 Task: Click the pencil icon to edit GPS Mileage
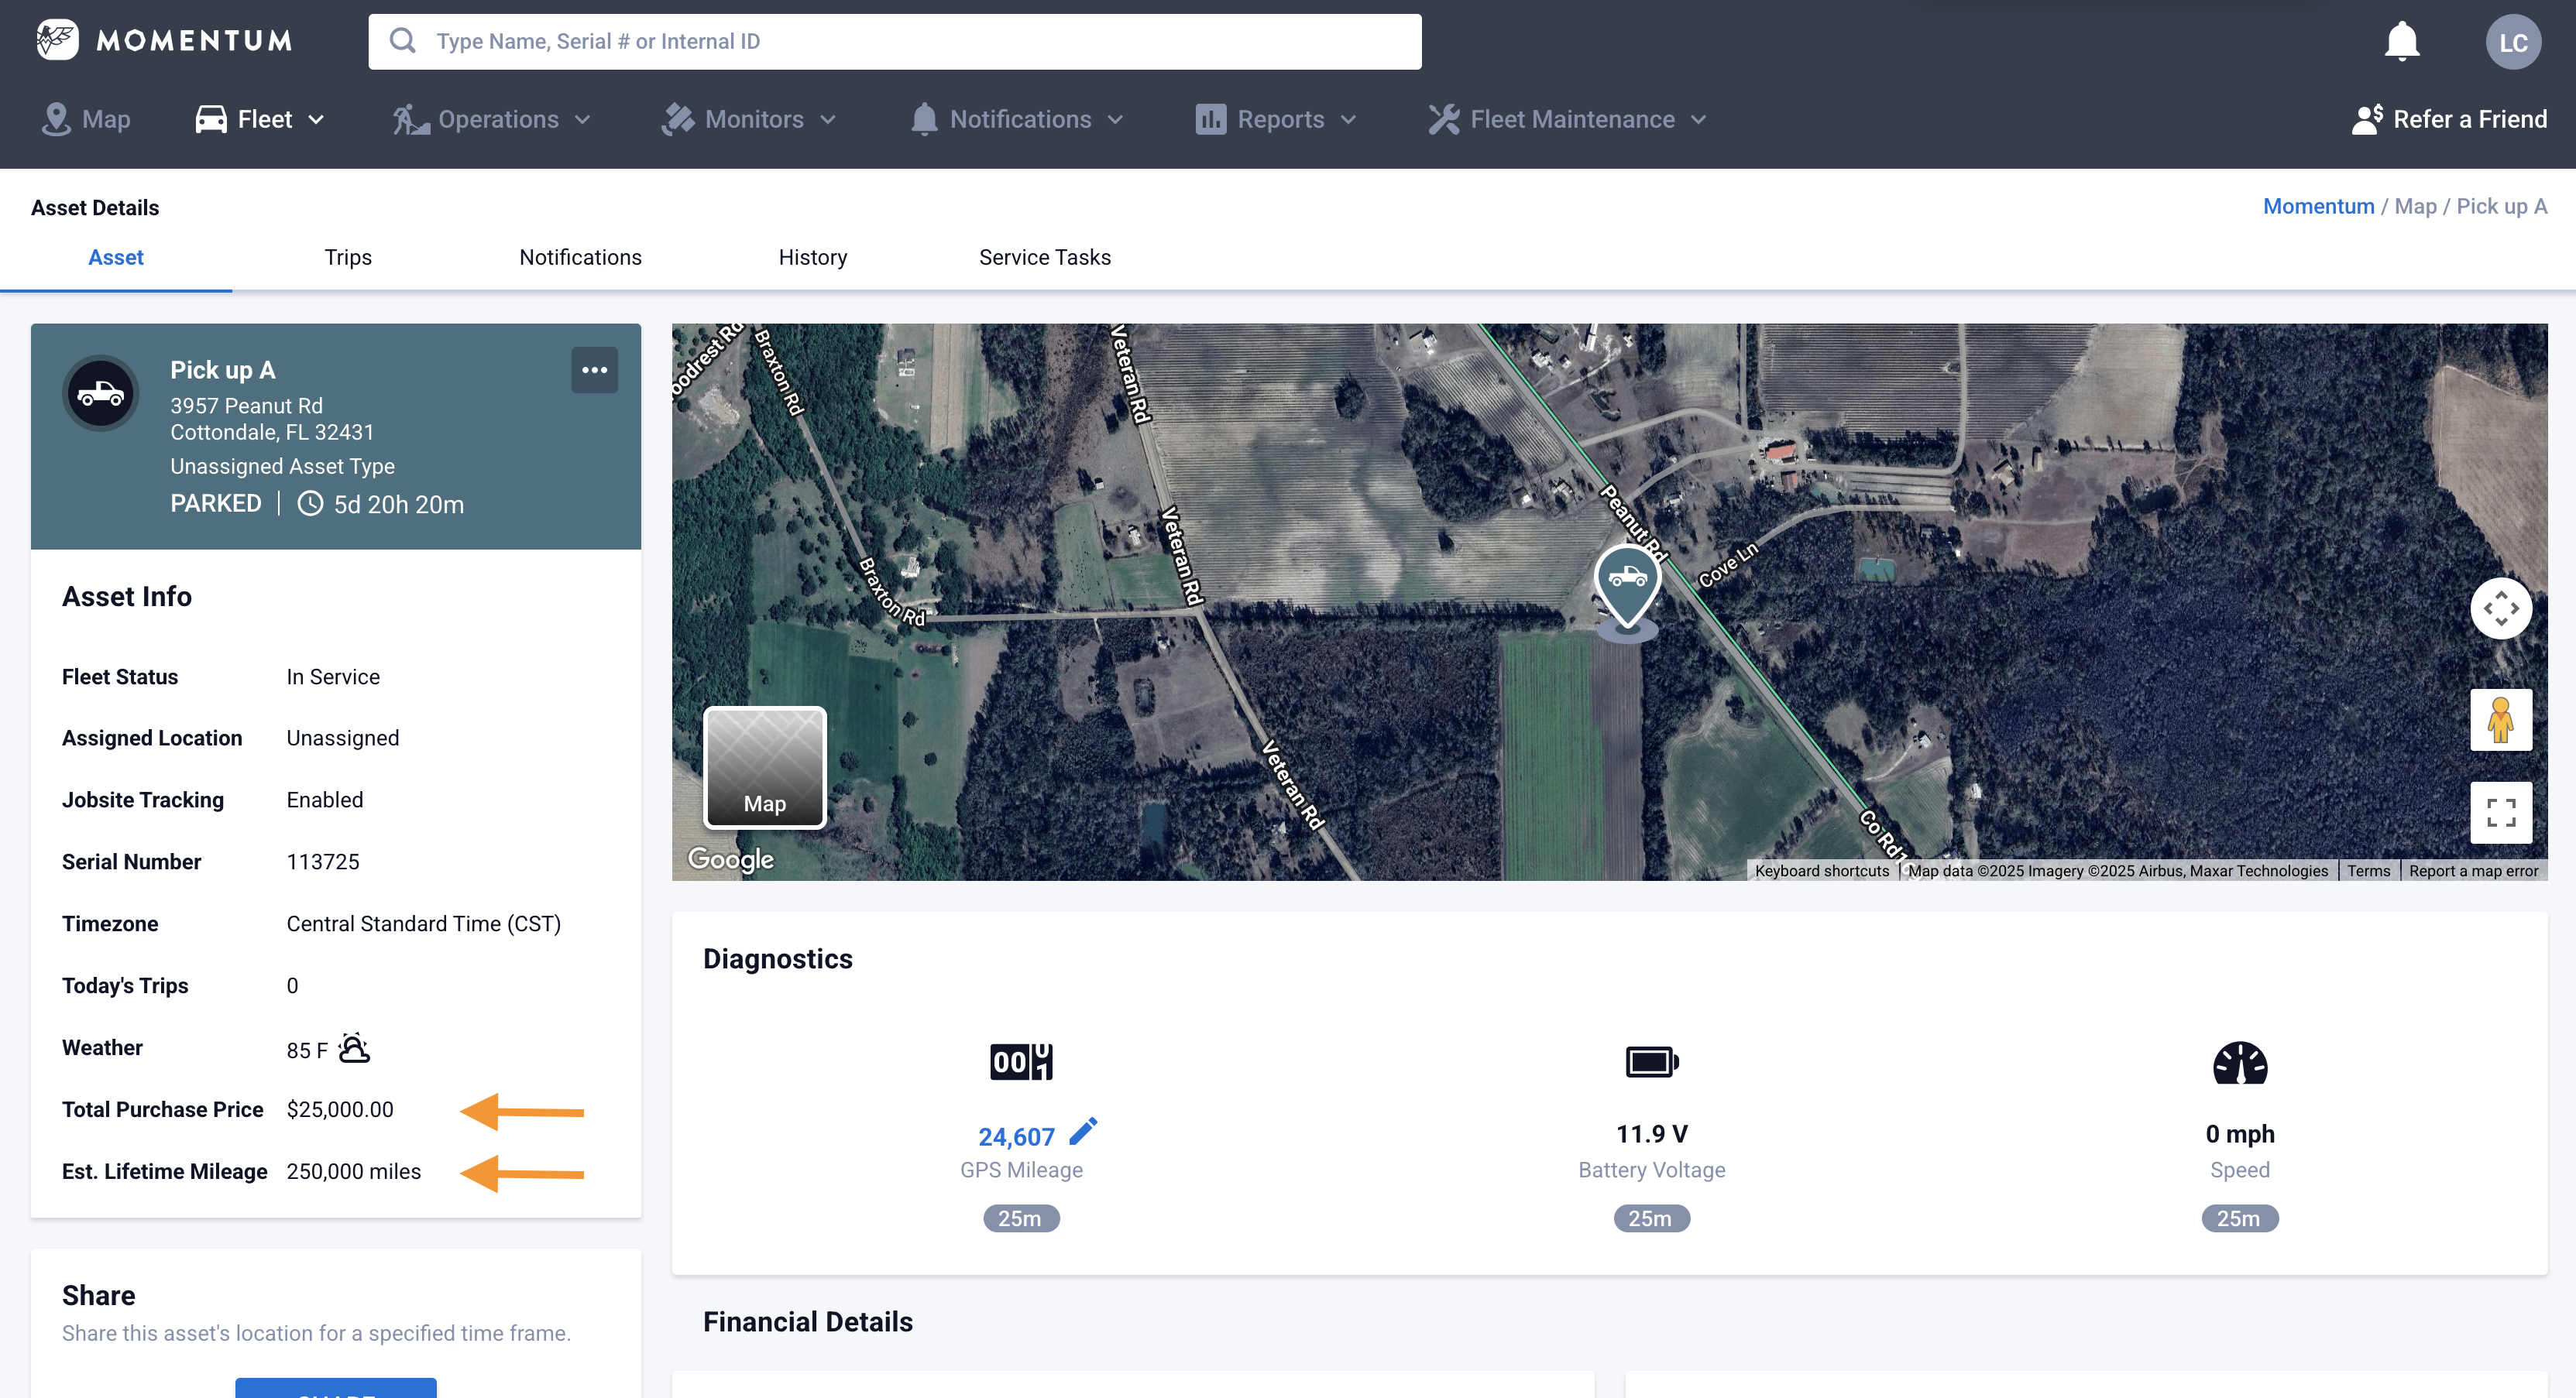tap(1083, 1132)
